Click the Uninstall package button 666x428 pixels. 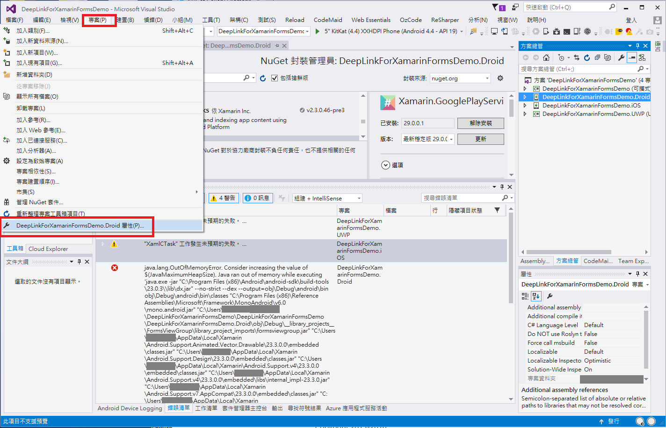point(480,123)
